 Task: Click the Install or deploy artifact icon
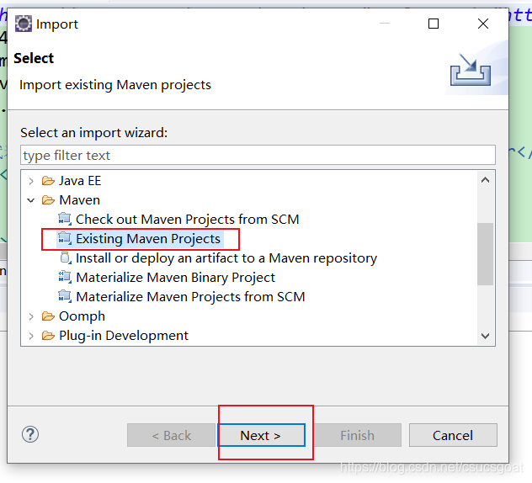pyautogui.click(x=66, y=257)
